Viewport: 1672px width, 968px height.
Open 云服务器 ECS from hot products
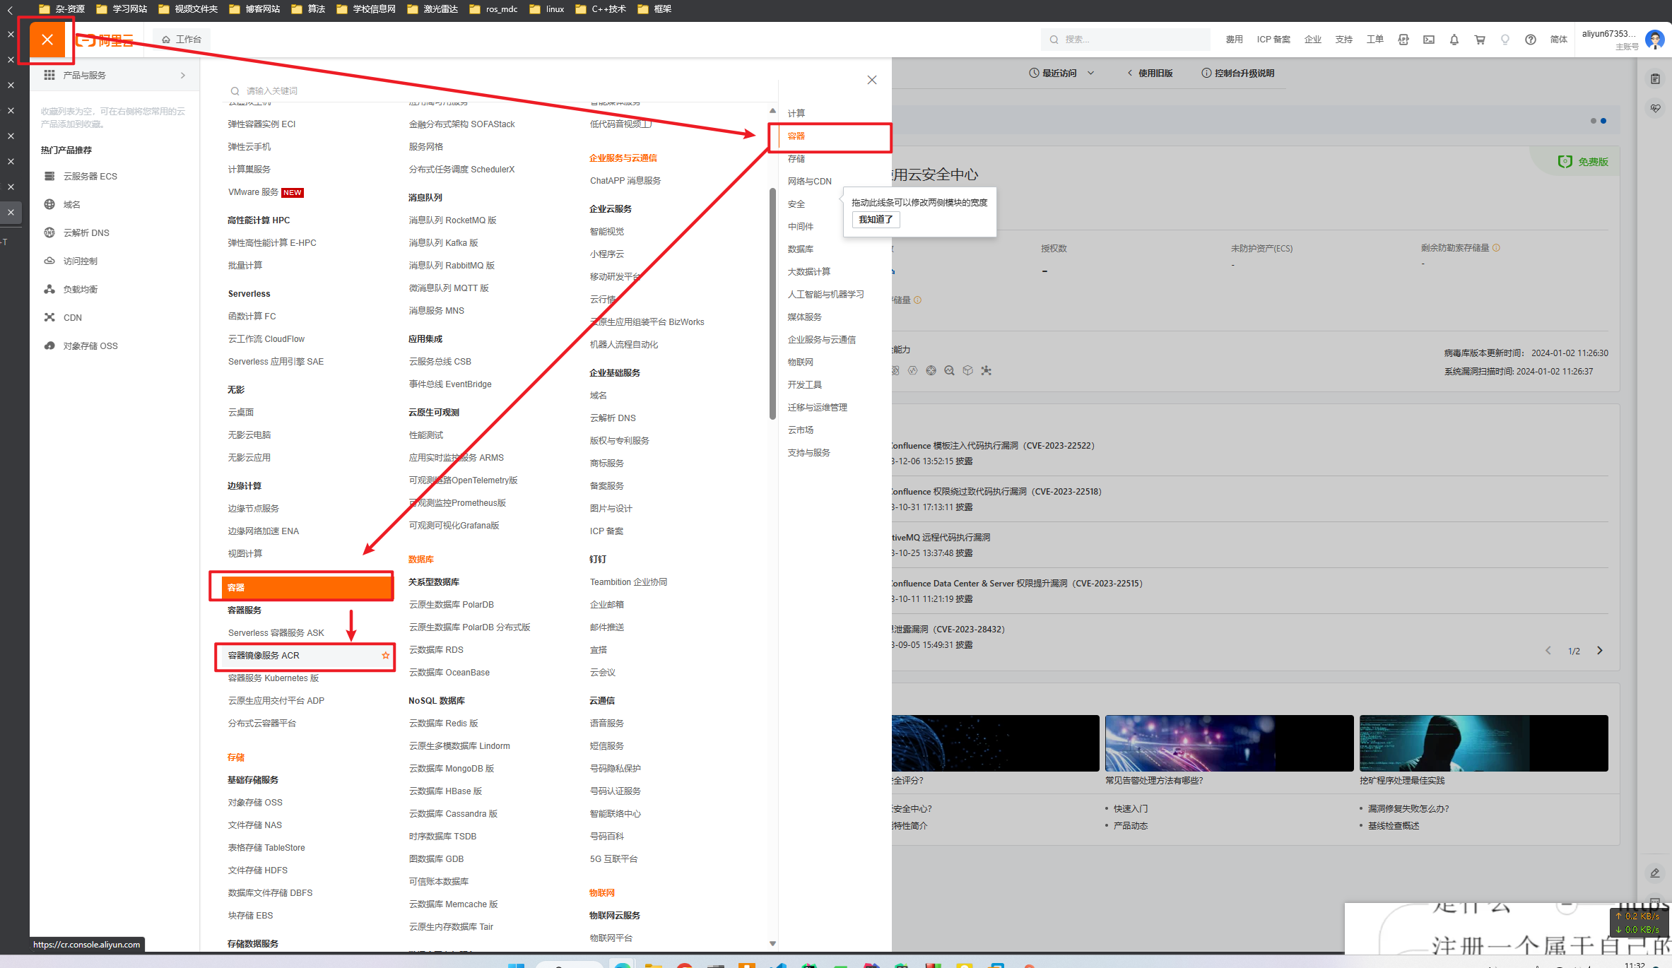90,176
